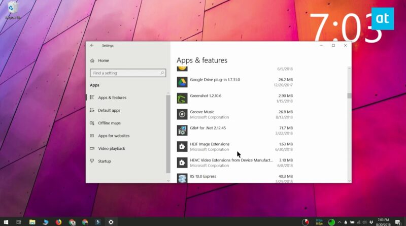Open the Default apps page
This screenshot has width=406, height=226.
(109, 110)
